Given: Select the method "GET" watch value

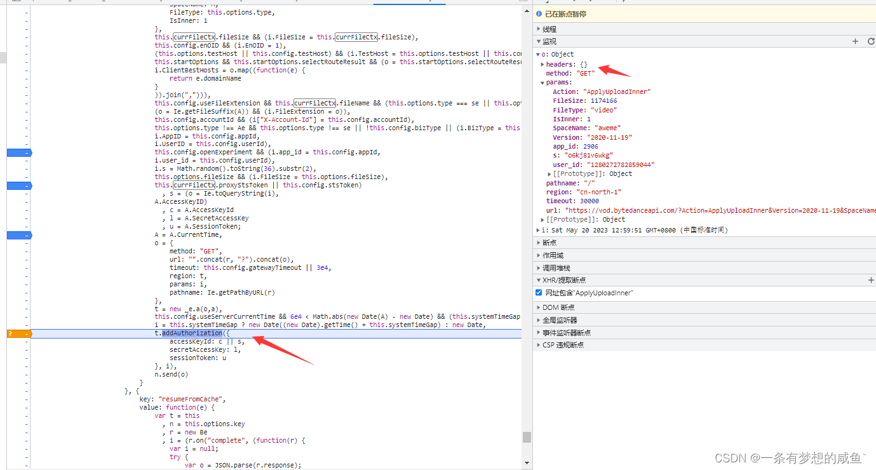Looking at the screenshot, I should pos(585,74).
